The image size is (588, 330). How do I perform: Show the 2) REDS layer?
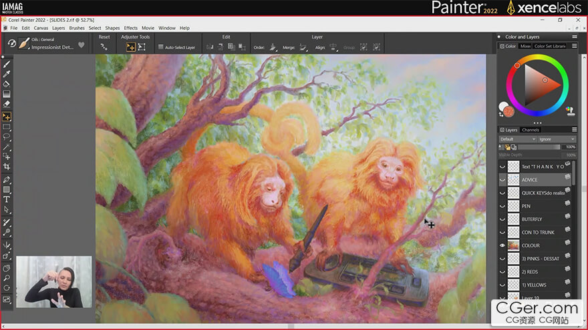pos(502,271)
